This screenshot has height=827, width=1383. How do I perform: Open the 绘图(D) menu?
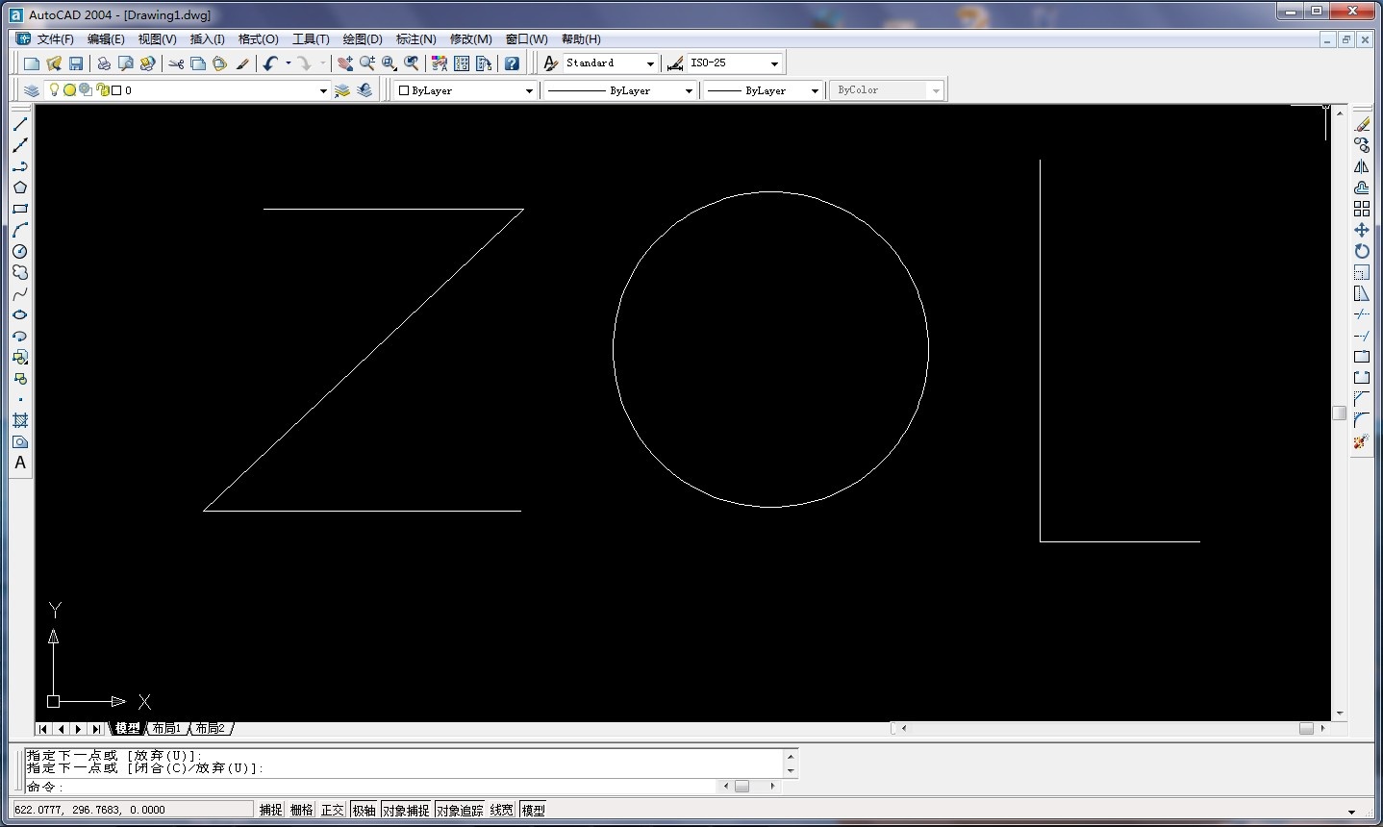pyautogui.click(x=363, y=39)
